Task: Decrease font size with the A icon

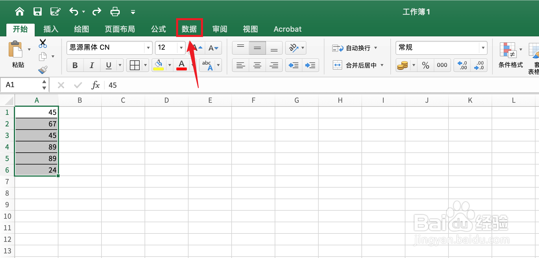Action: [x=213, y=48]
